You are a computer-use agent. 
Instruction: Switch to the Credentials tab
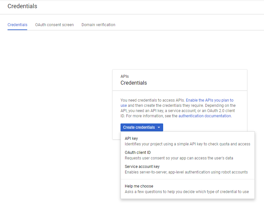pos(17,25)
